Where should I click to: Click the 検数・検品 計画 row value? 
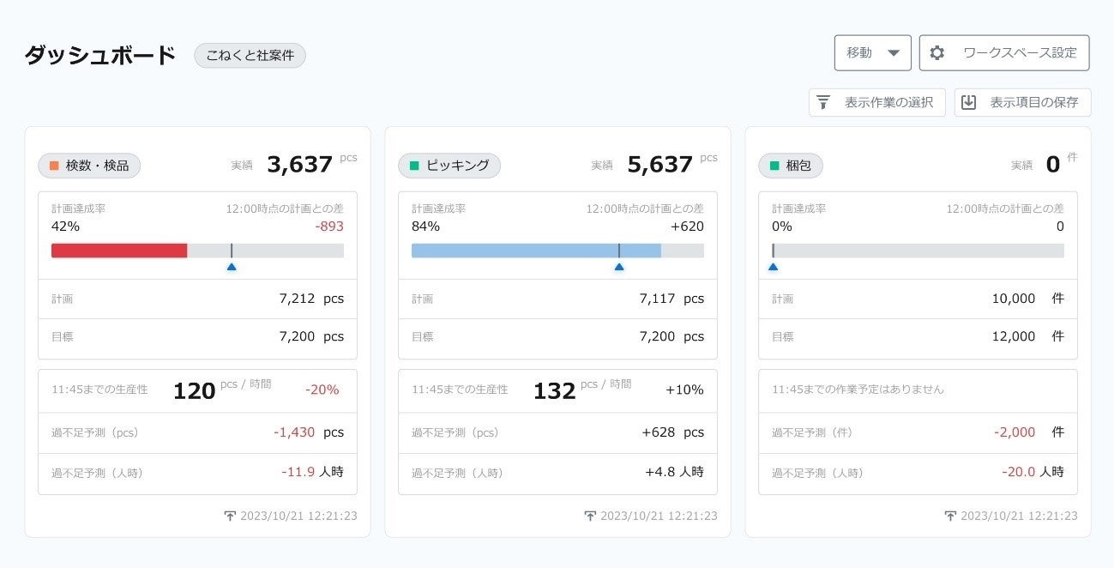coord(311,299)
